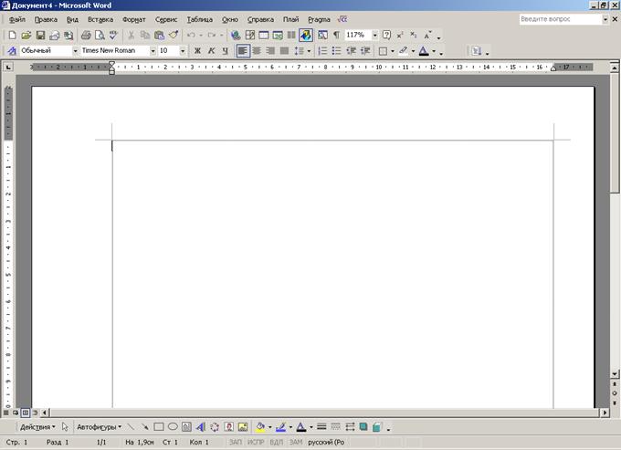The height and width of the screenshot is (450, 621).
Task: Start numbered list
Action: point(322,51)
